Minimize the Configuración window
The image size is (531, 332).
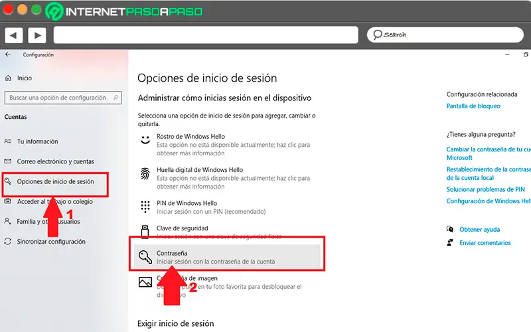[x=507, y=54]
